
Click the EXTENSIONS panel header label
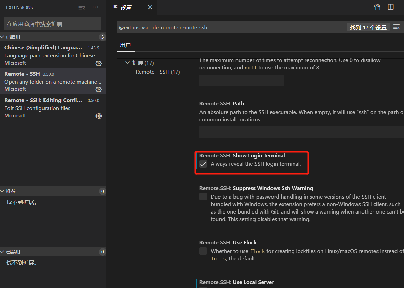pos(20,7)
